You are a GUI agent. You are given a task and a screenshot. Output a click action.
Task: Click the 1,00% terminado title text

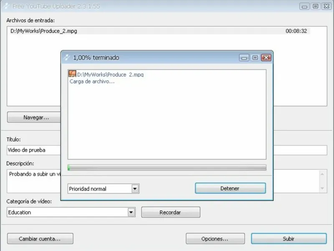point(96,57)
